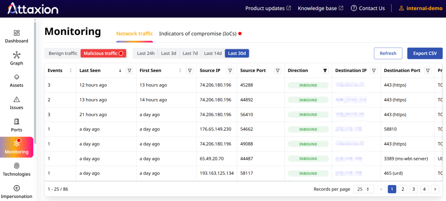Viewport: 446px width, 201px height.
Task: Open Issues warning icon in sidebar
Action: pyautogui.click(x=17, y=99)
